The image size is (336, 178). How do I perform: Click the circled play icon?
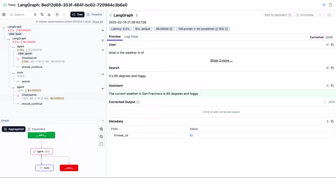point(57,15)
